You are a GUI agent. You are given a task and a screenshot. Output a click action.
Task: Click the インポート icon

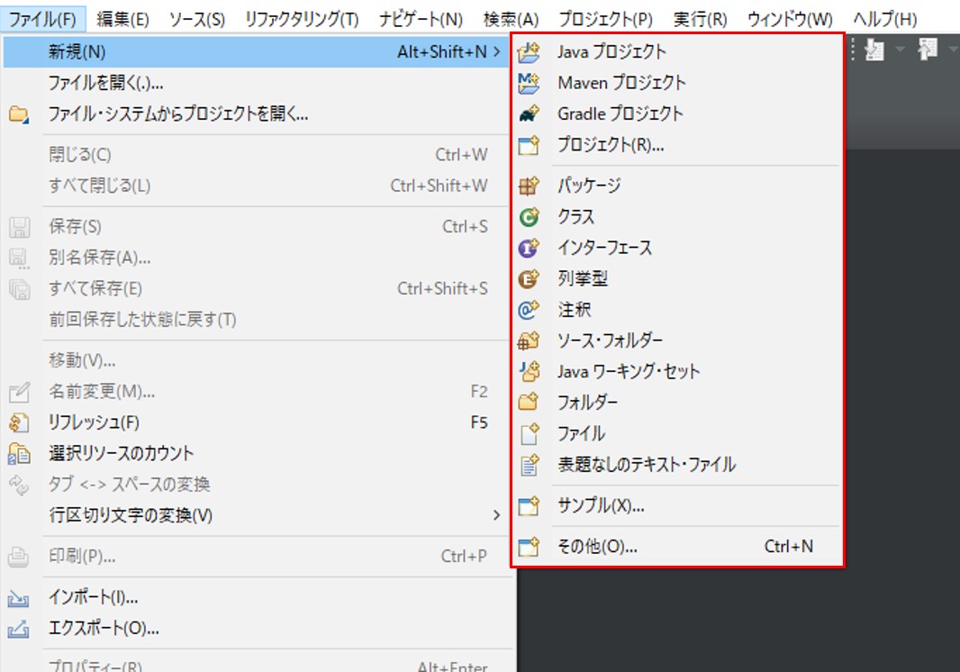point(18,598)
